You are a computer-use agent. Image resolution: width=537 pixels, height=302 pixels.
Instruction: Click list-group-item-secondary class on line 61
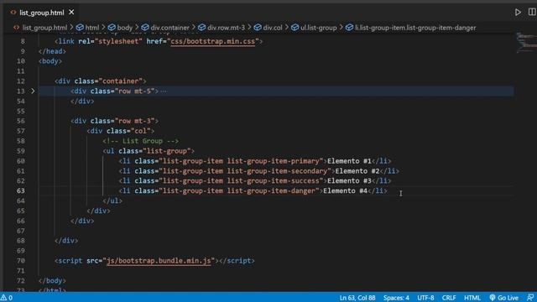click(278, 171)
